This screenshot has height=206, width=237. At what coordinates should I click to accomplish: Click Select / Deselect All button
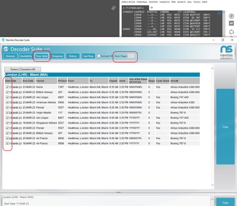(x=22, y=69)
